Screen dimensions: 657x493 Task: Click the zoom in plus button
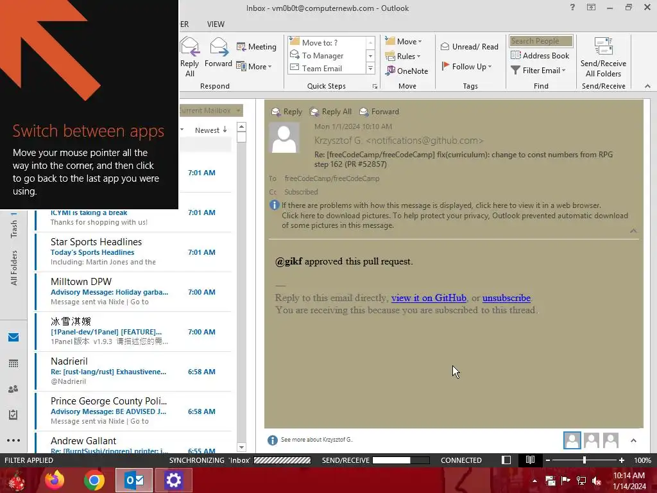[x=621, y=460]
